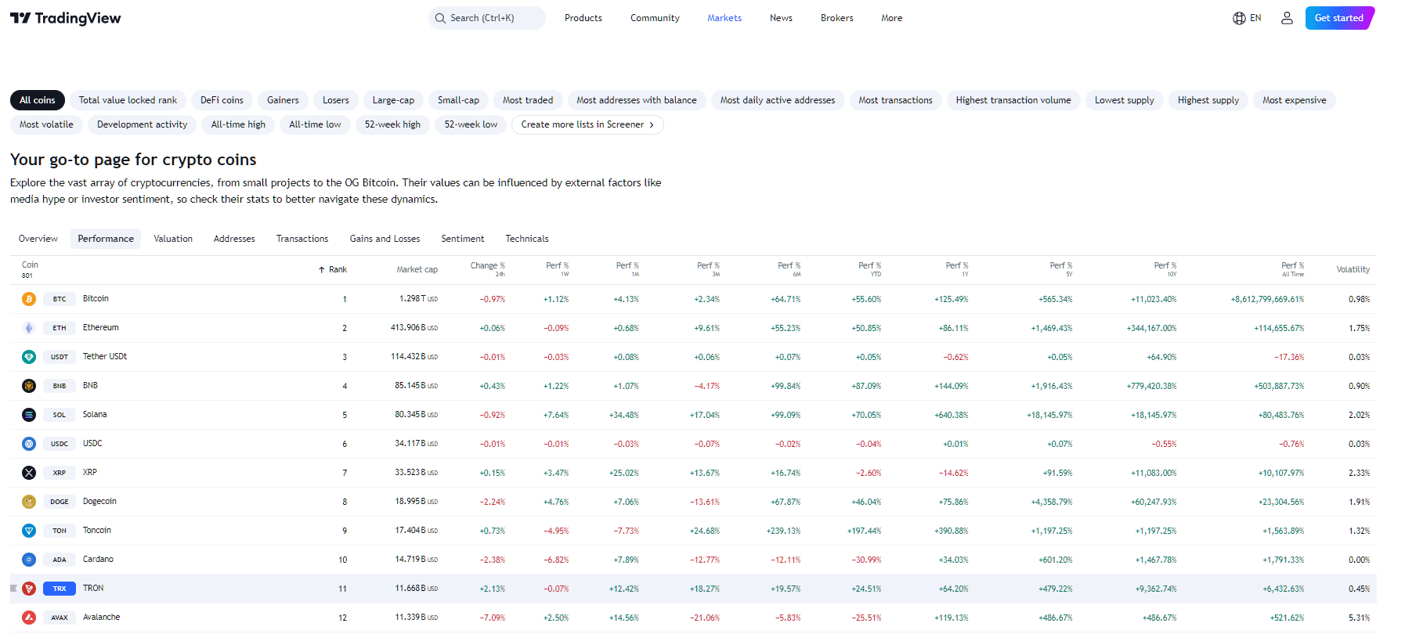
Task: Click the XRP coin logo
Action: pyautogui.click(x=29, y=473)
